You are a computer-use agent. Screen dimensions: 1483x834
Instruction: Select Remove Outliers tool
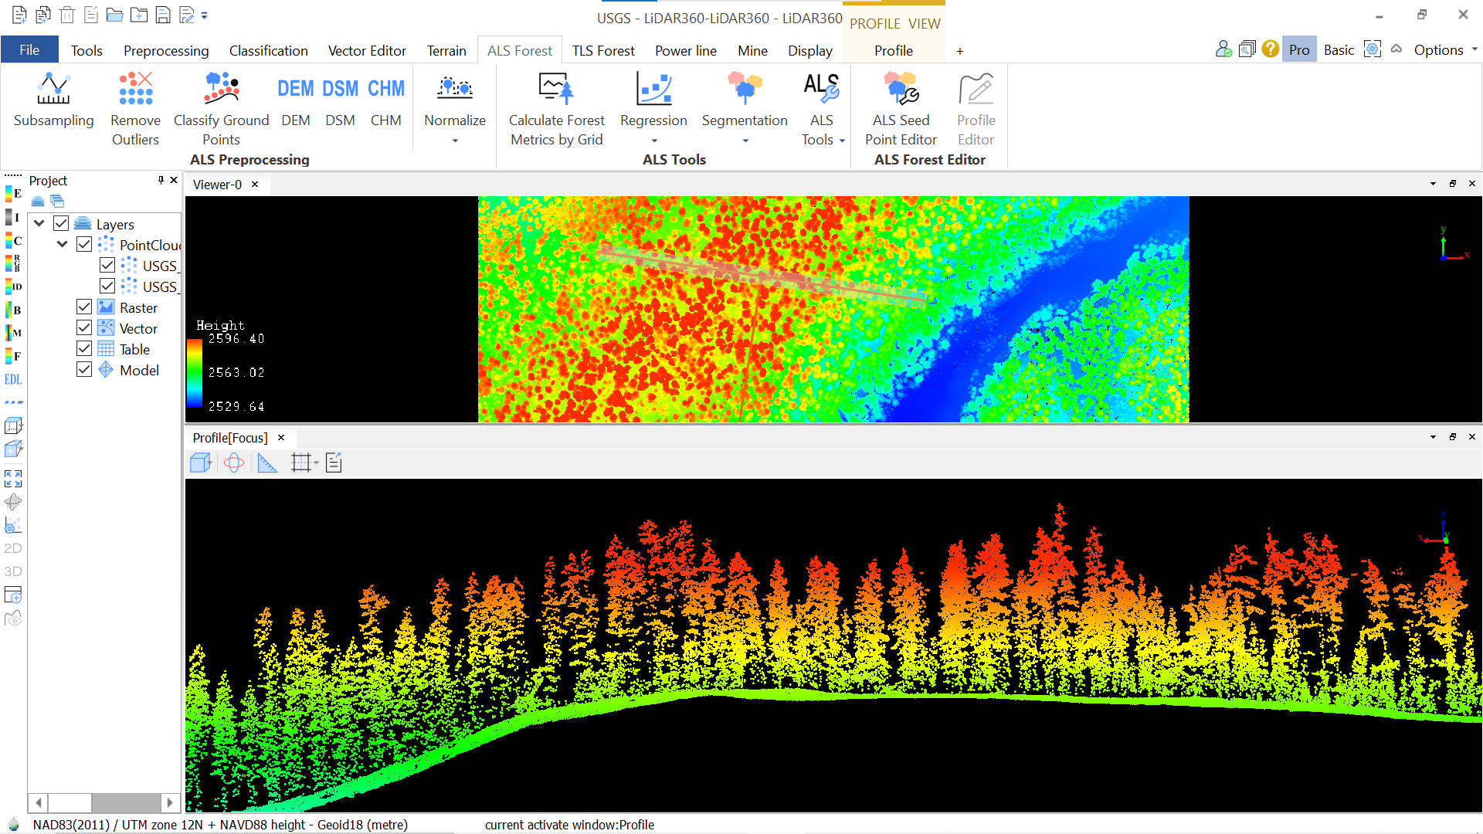pos(135,103)
